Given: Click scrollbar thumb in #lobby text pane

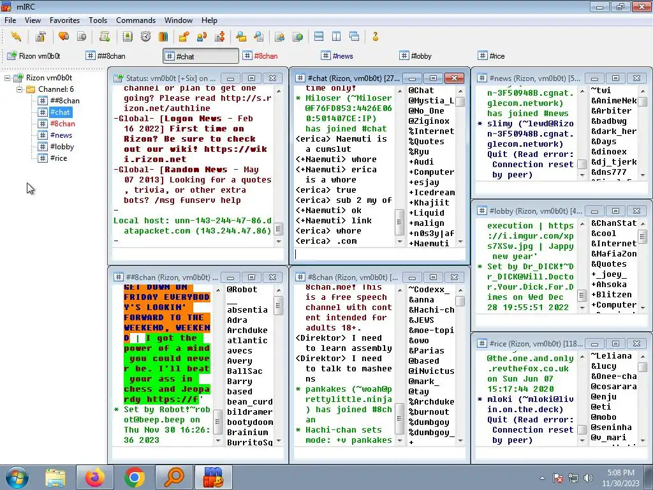Looking at the screenshot, I should 582,295.
